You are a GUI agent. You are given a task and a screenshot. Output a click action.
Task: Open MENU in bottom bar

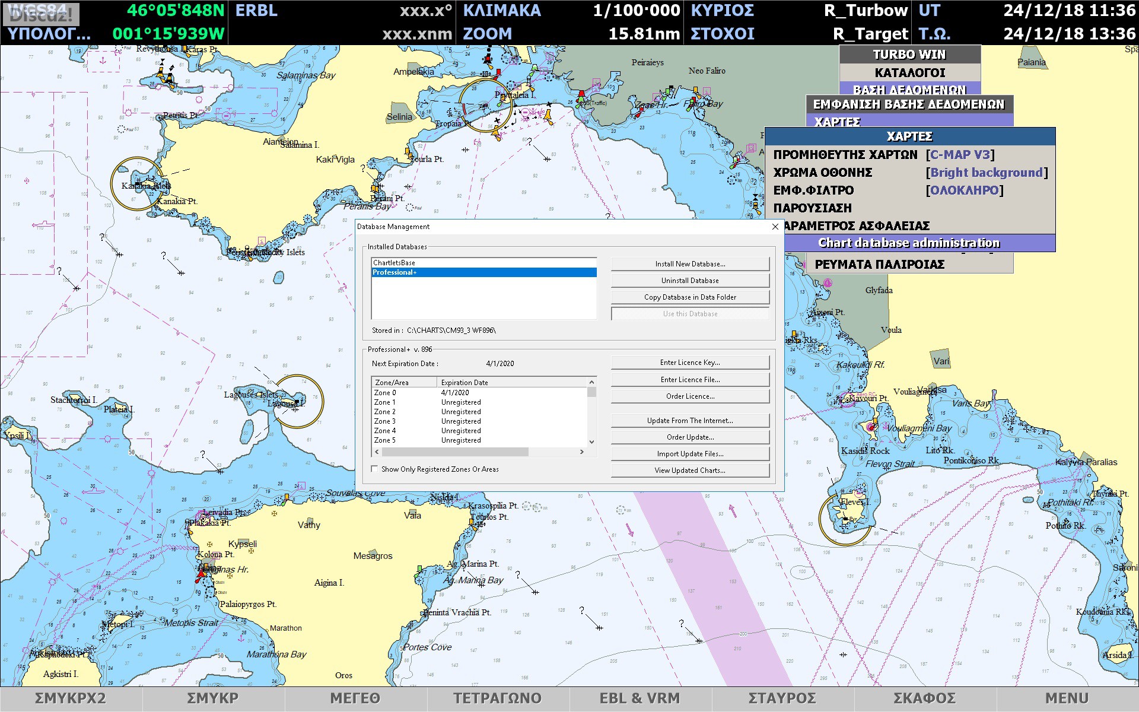coord(1067,699)
